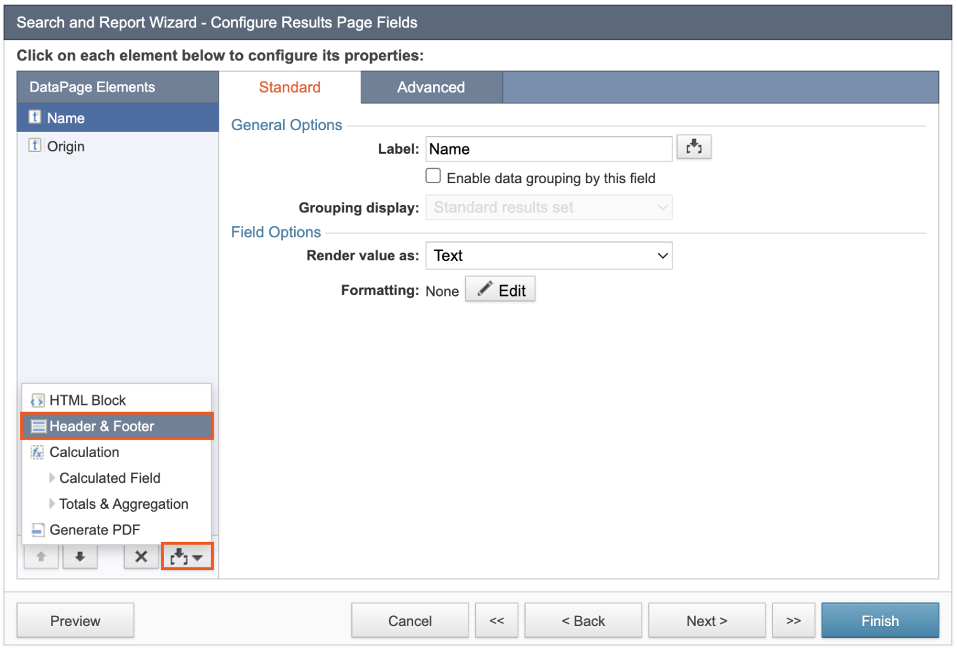Click the disabled Grouping display selector

tap(548, 207)
